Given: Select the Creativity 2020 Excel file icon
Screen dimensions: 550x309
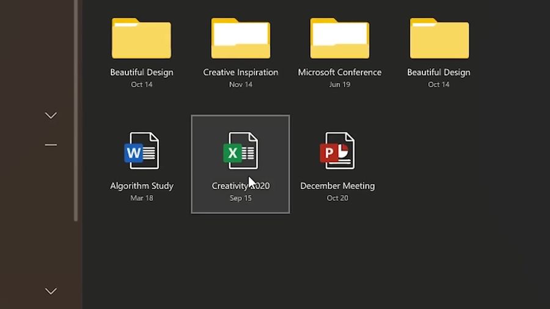Looking at the screenshot, I should (x=241, y=151).
